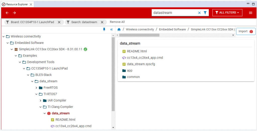The image size is (257, 131).
Task: Remove the Search: datastream filter chip
Action: click(102, 22)
